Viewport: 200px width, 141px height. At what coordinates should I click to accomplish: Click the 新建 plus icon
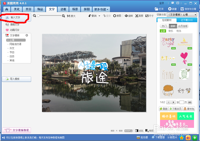[x=170, y=9]
